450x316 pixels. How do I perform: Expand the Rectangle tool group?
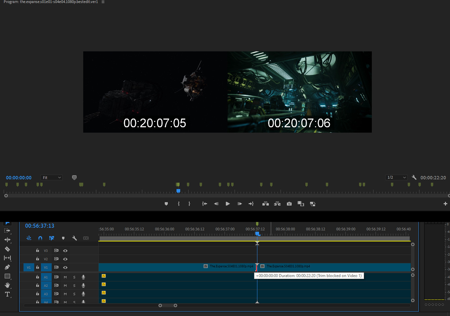(x=7, y=276)
